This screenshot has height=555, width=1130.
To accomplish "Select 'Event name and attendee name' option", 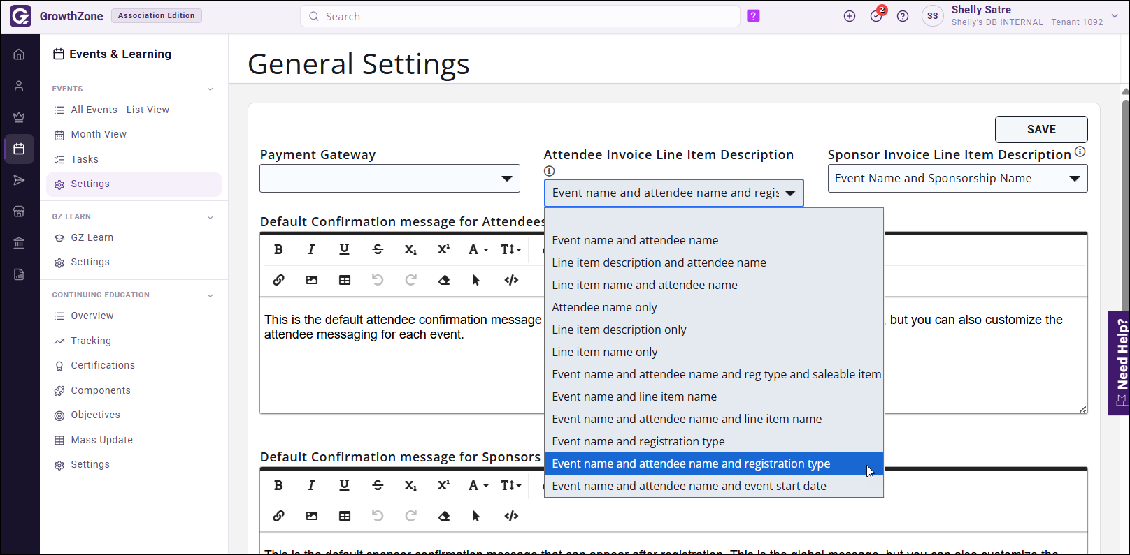I will click(714, 240).
